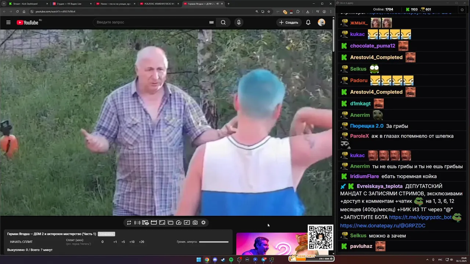Open the Создать (Create) button

tap(289, 22)
